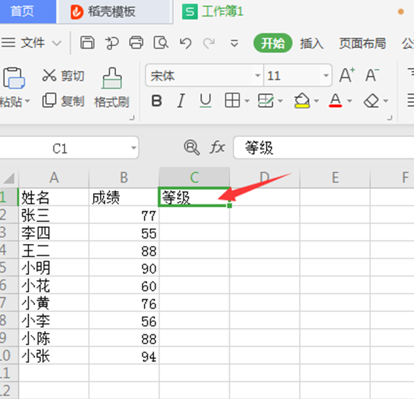Expand the clear eraser dropdown arrow
Viewport: 414px width, 399px height.
pyautogui.click(x=386, y=101)
